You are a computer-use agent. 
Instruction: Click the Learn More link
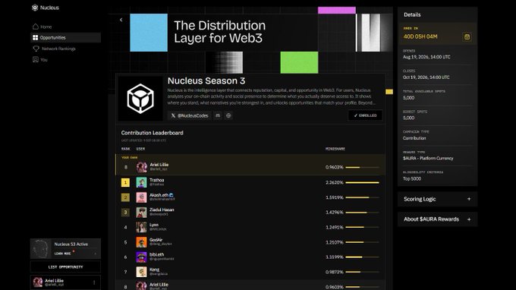click(x=62, y=254)
